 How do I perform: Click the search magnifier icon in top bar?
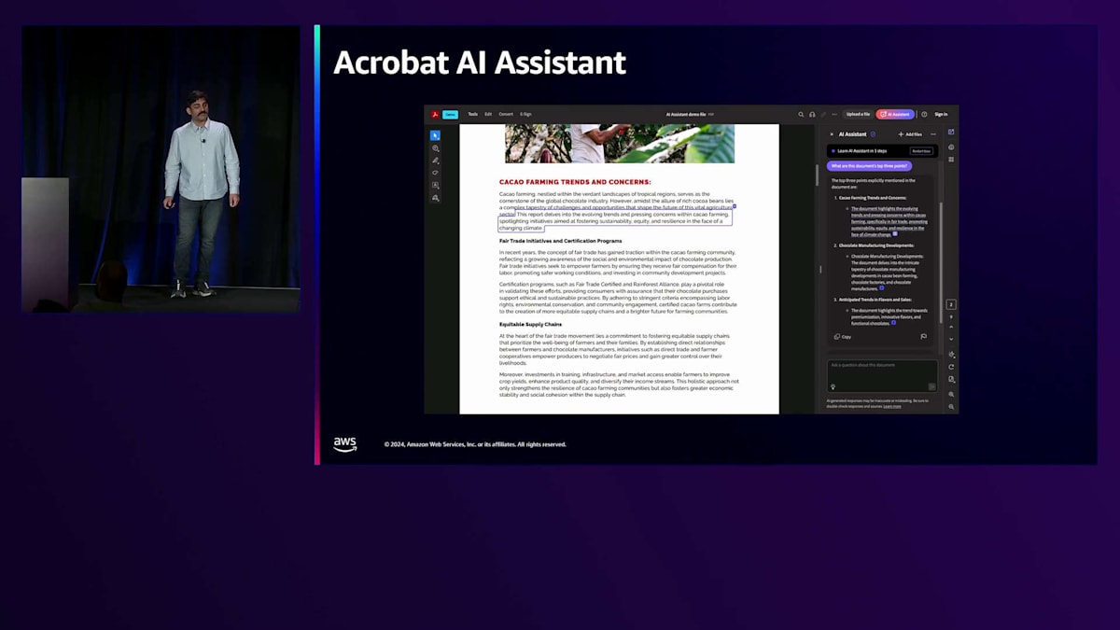tap(801, 114)
